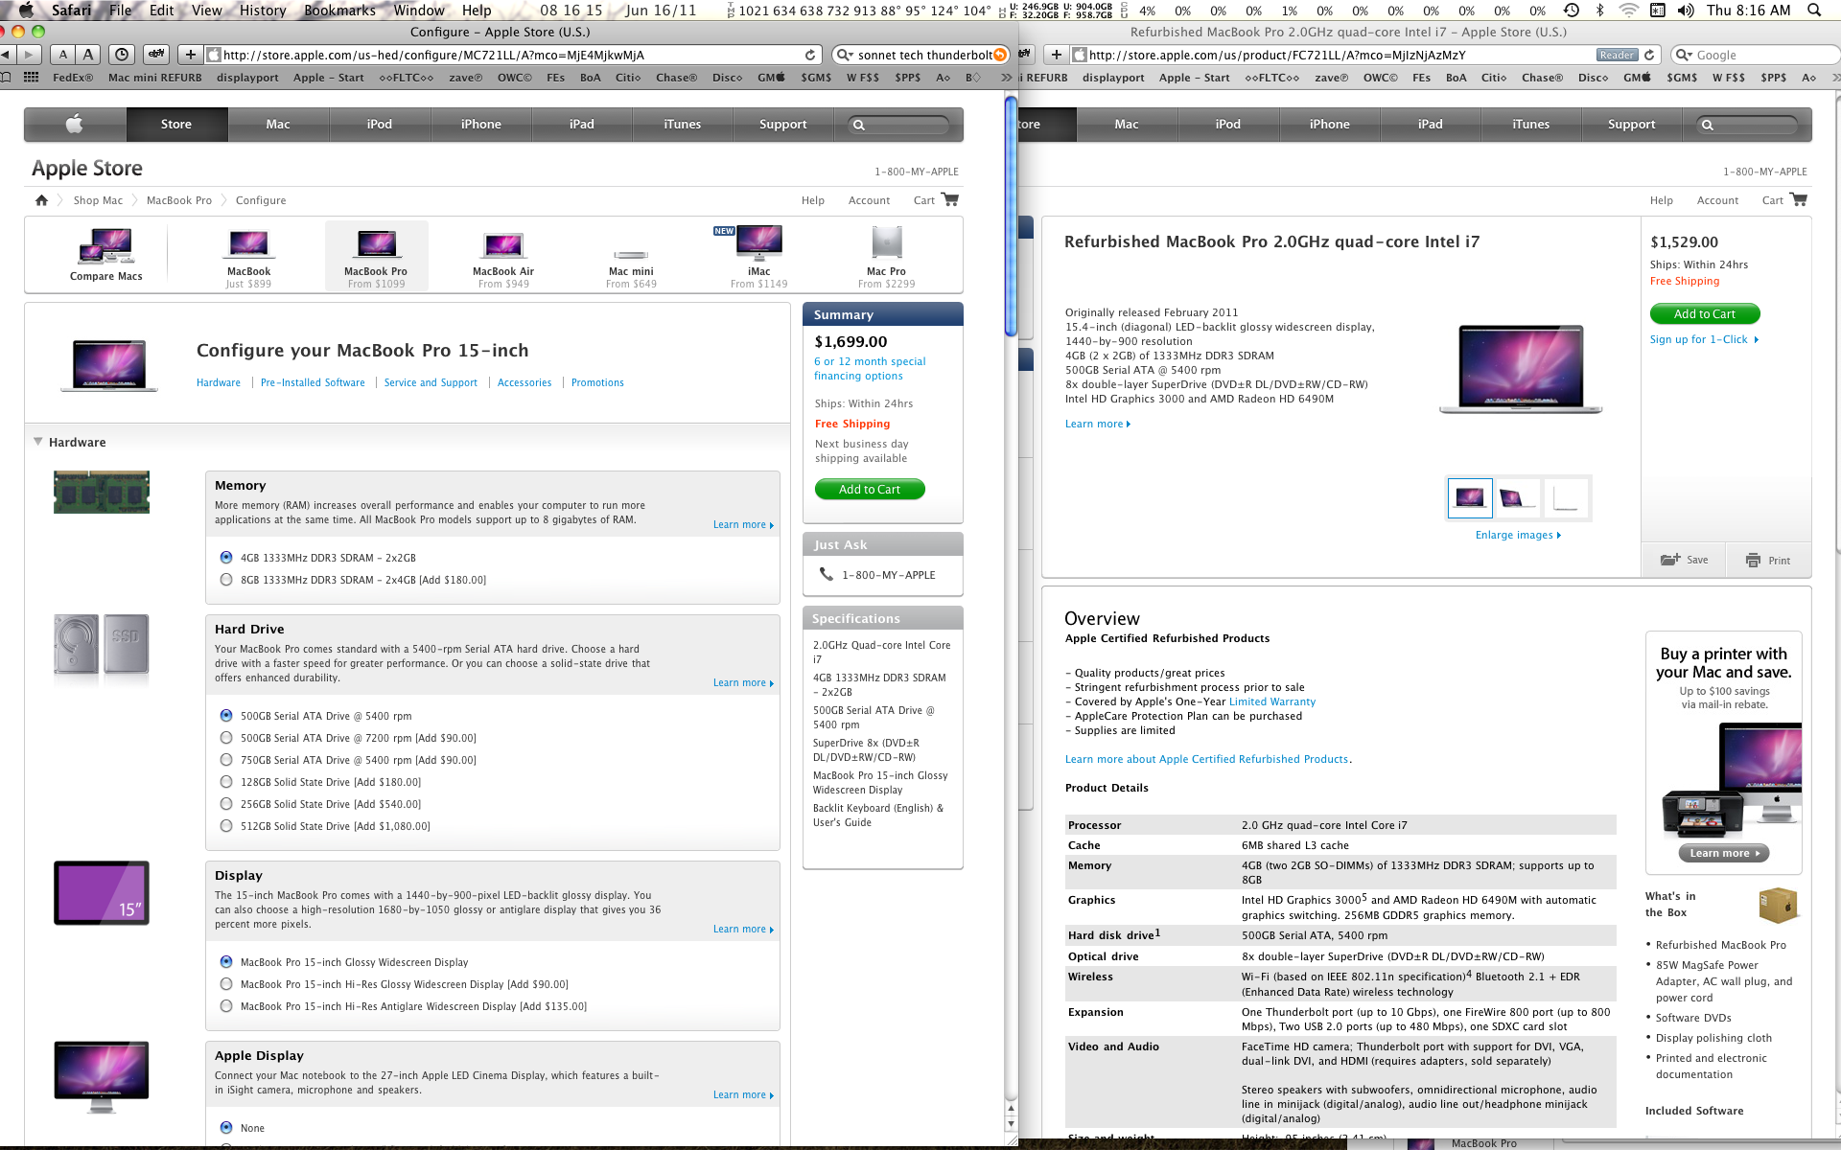Screen dimensions: 1841x1150
Task: Select the Mac mini product icon
Action: click(631, 254)
